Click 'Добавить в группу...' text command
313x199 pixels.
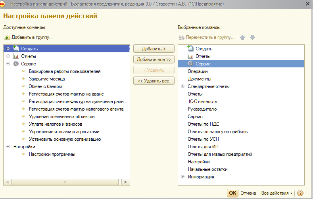point(32,37)
